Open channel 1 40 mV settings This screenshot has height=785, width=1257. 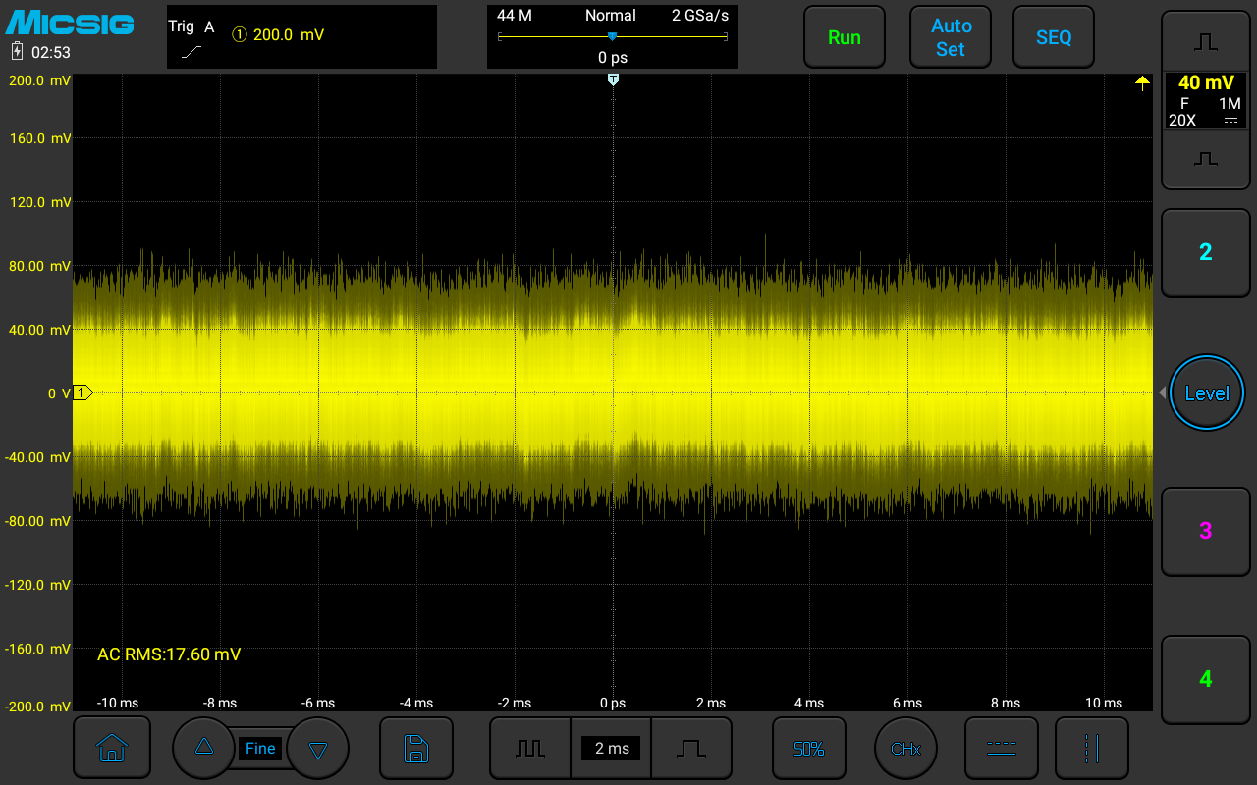click(1205, 101)
